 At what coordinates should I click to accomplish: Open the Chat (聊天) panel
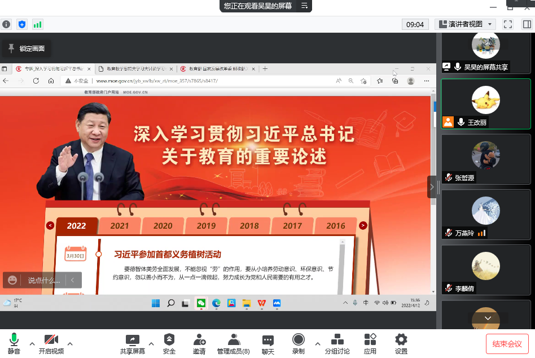click(267, 340)
